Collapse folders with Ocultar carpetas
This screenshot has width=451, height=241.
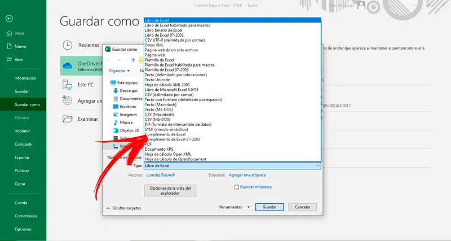coord(123,208)
